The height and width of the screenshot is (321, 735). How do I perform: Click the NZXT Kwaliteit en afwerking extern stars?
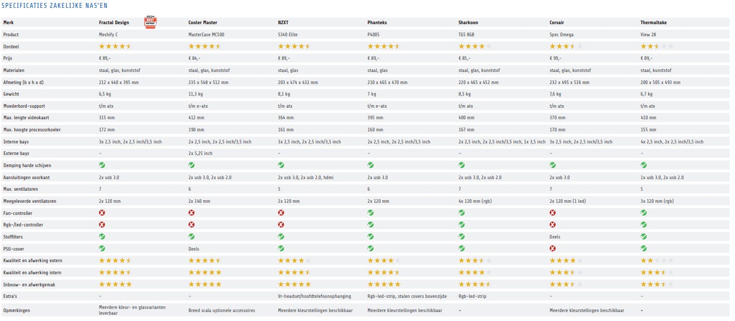coord(294,261)
